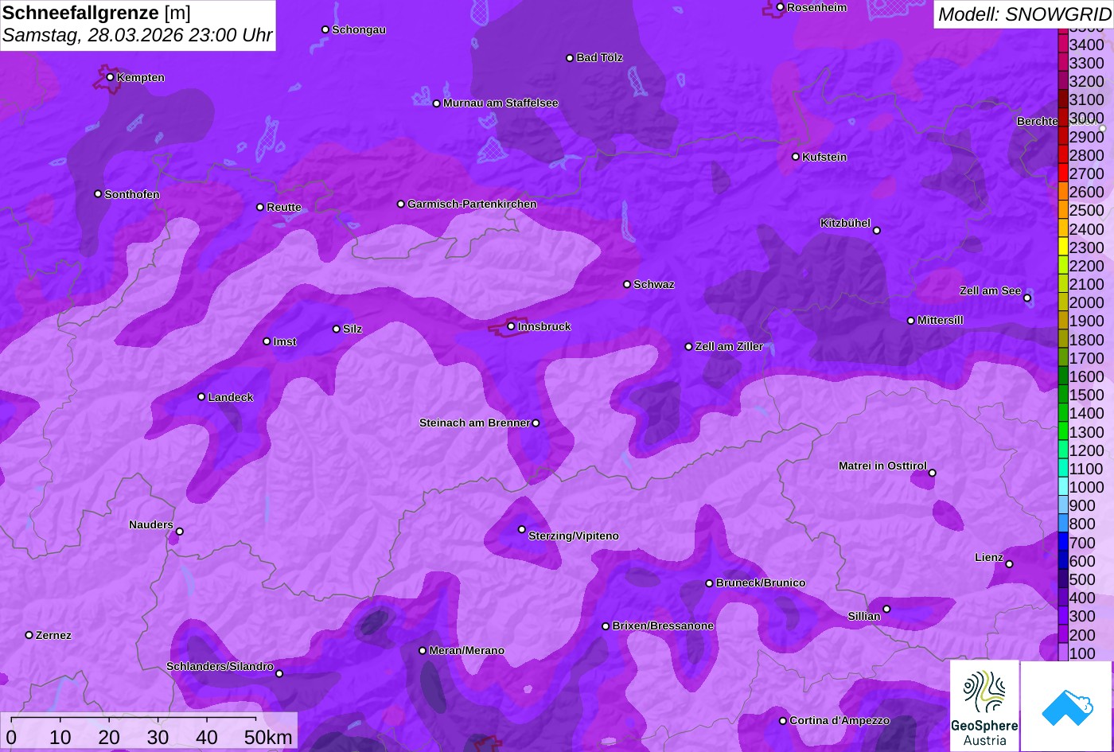The width and height of the screenshot is (1114, 752).
Task: Pick the yellow 2300 m legend swatch
Action: tap(1063, 247)
